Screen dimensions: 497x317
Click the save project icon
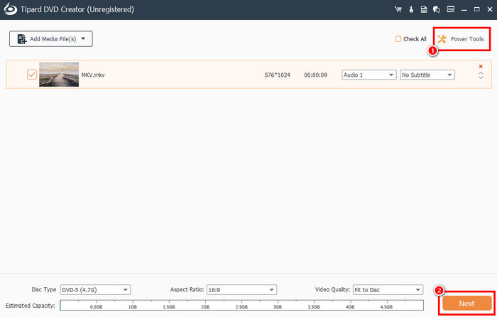424,9
